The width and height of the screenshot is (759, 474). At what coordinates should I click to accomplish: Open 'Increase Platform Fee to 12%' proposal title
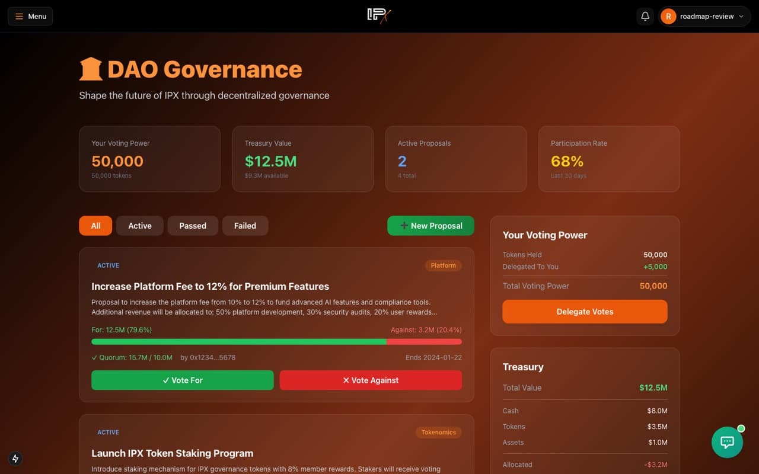210,286
